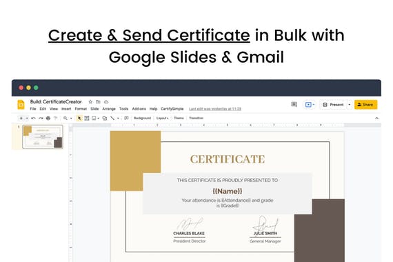The height and width of the screenshot is (262, 393).
Task: Click the Theme toolbar button
Action: point(179,118)
